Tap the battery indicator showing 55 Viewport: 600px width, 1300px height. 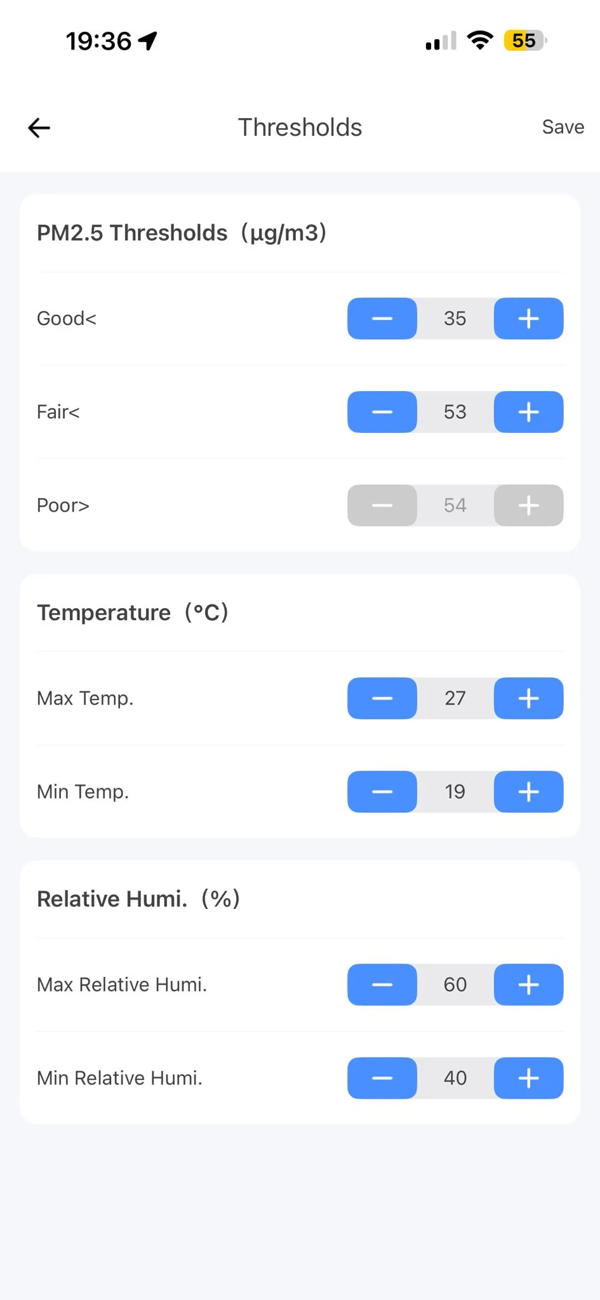pyautogui.click(x=524, y=41)
